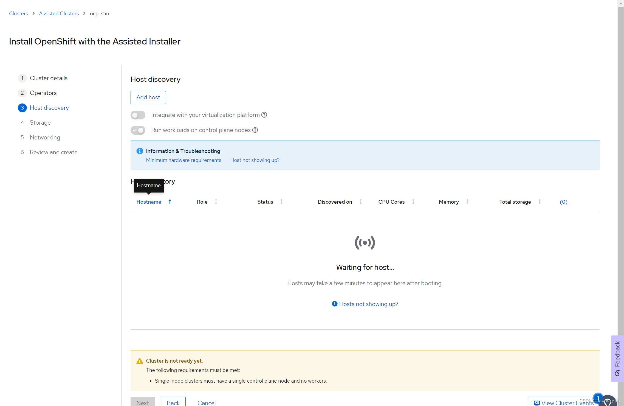Select the Operators menu step
The width and height of the screenshot is (624, 406).
point(43,93)
